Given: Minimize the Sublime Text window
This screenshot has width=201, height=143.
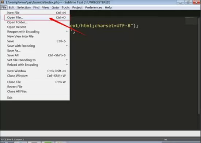Looking at the screenshot, I should pyautogui.click(x=181, y=2).
